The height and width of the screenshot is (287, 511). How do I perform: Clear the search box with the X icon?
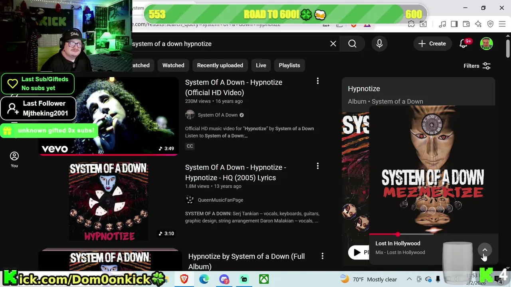pyautogui.click(x=333, y=44)
